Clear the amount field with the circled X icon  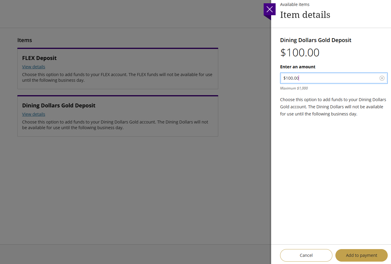(382, 78)
